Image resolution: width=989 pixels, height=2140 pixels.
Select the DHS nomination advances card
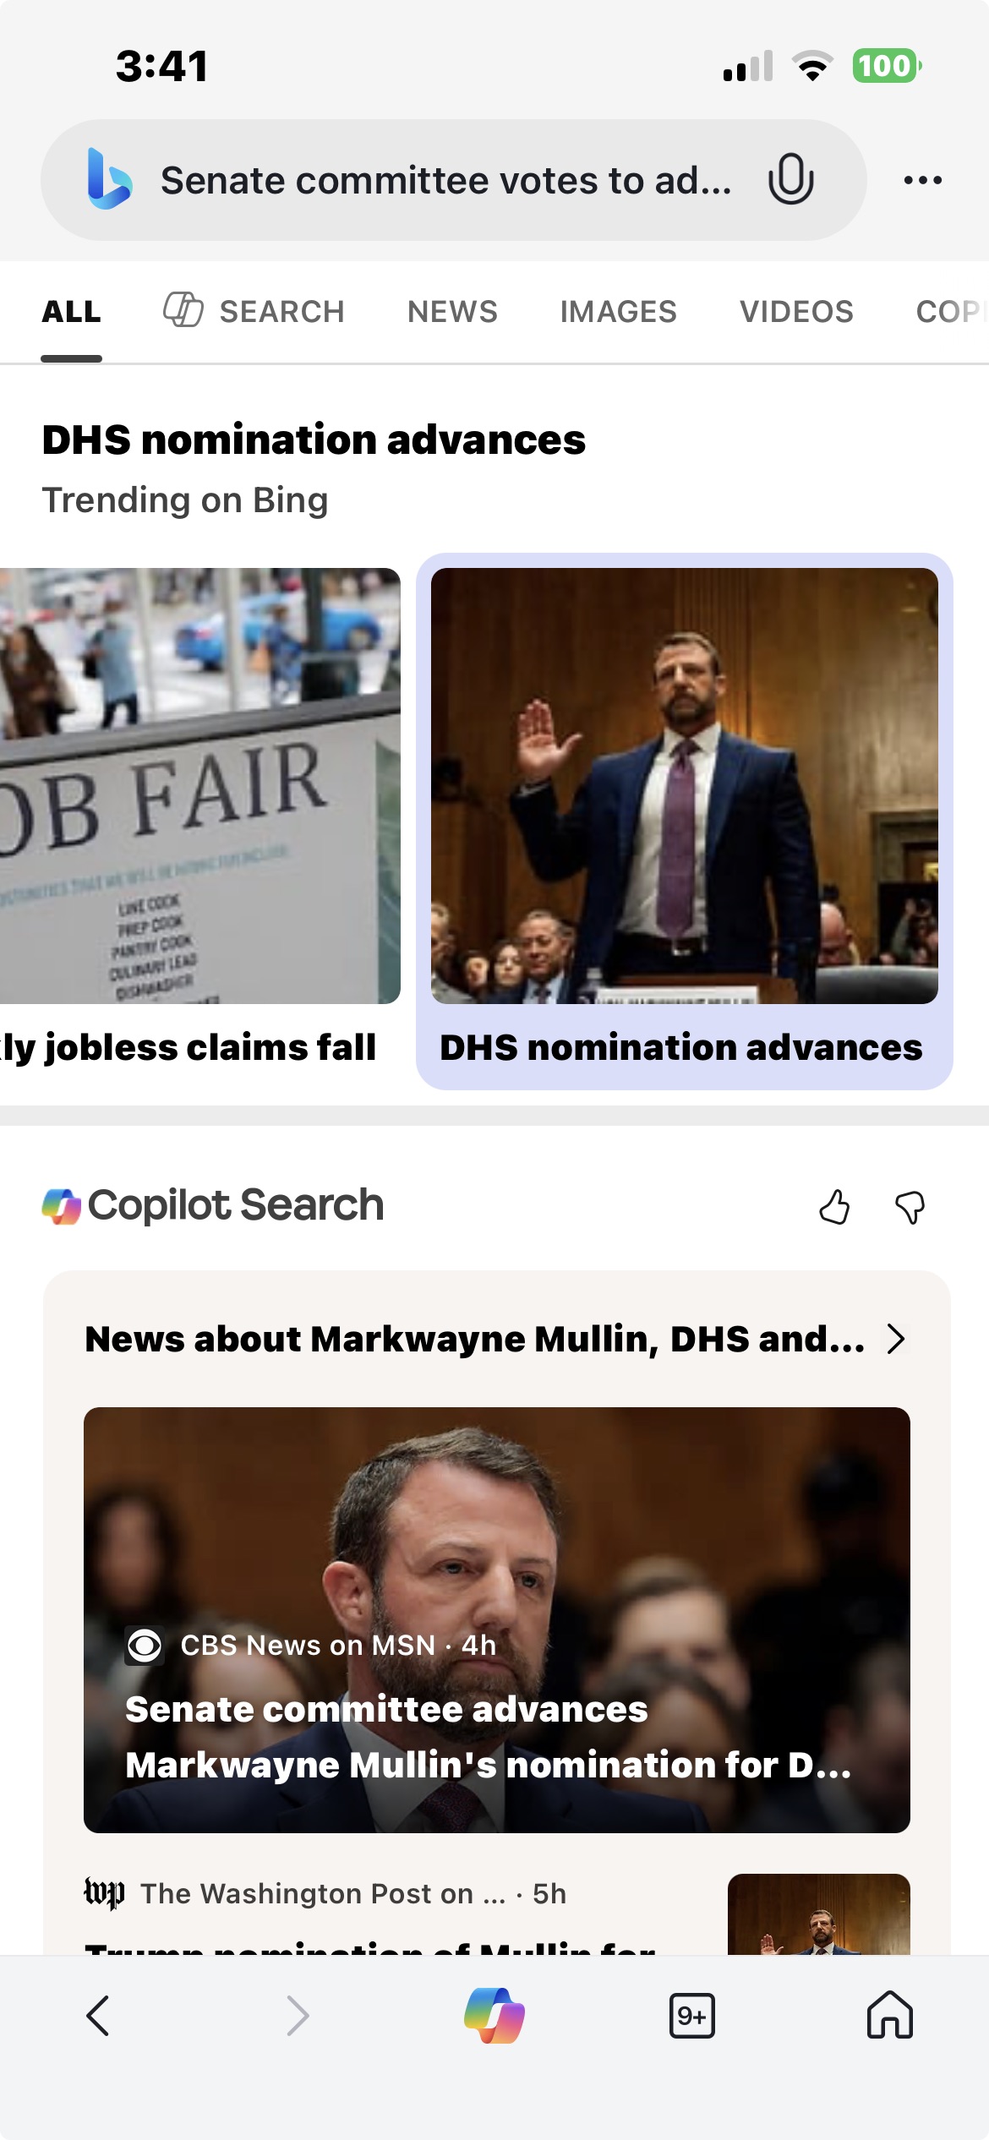point(684,821)
